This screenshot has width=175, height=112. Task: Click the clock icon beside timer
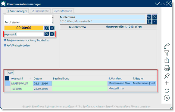(x=47, y=28)
